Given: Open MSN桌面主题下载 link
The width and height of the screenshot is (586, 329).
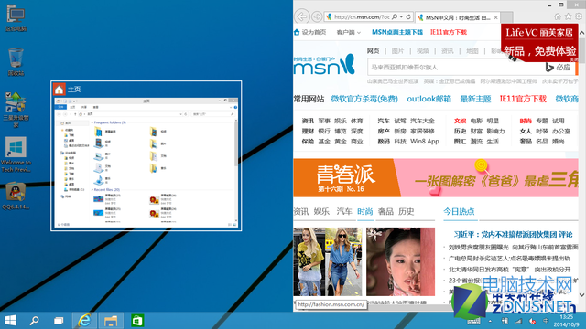Looking at the screenshot, I should click(397, 32).
